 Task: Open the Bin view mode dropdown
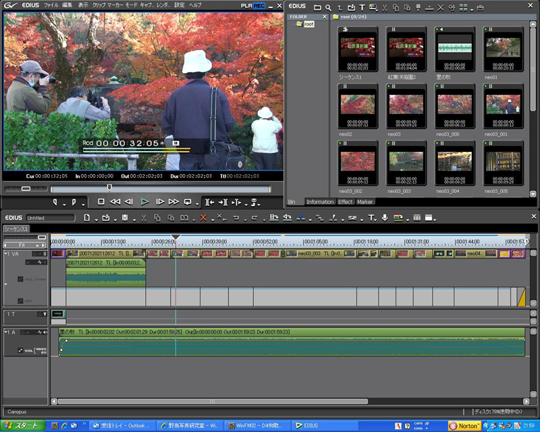click(x=472, y=9)
